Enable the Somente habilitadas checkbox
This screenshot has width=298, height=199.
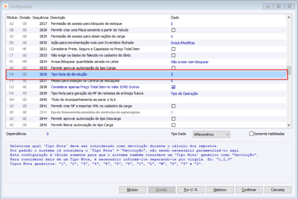pyautogui.click(x=251, y=134)
